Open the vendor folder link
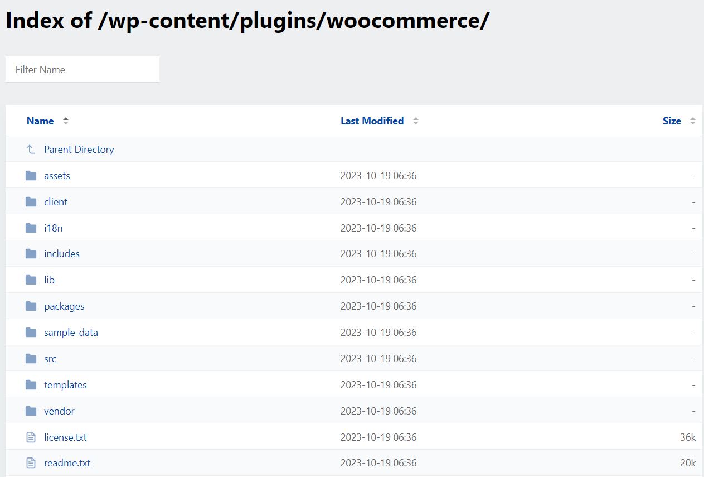 [59, 411]
